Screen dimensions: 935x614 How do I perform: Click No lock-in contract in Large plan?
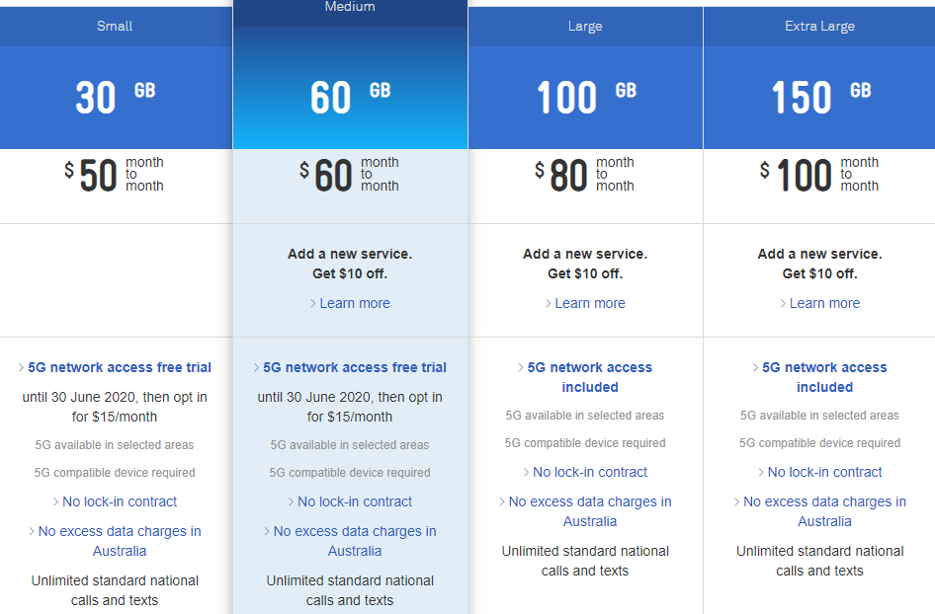(589, 472)
